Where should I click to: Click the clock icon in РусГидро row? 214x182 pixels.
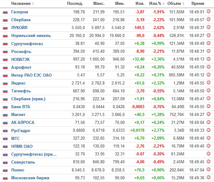209,130
